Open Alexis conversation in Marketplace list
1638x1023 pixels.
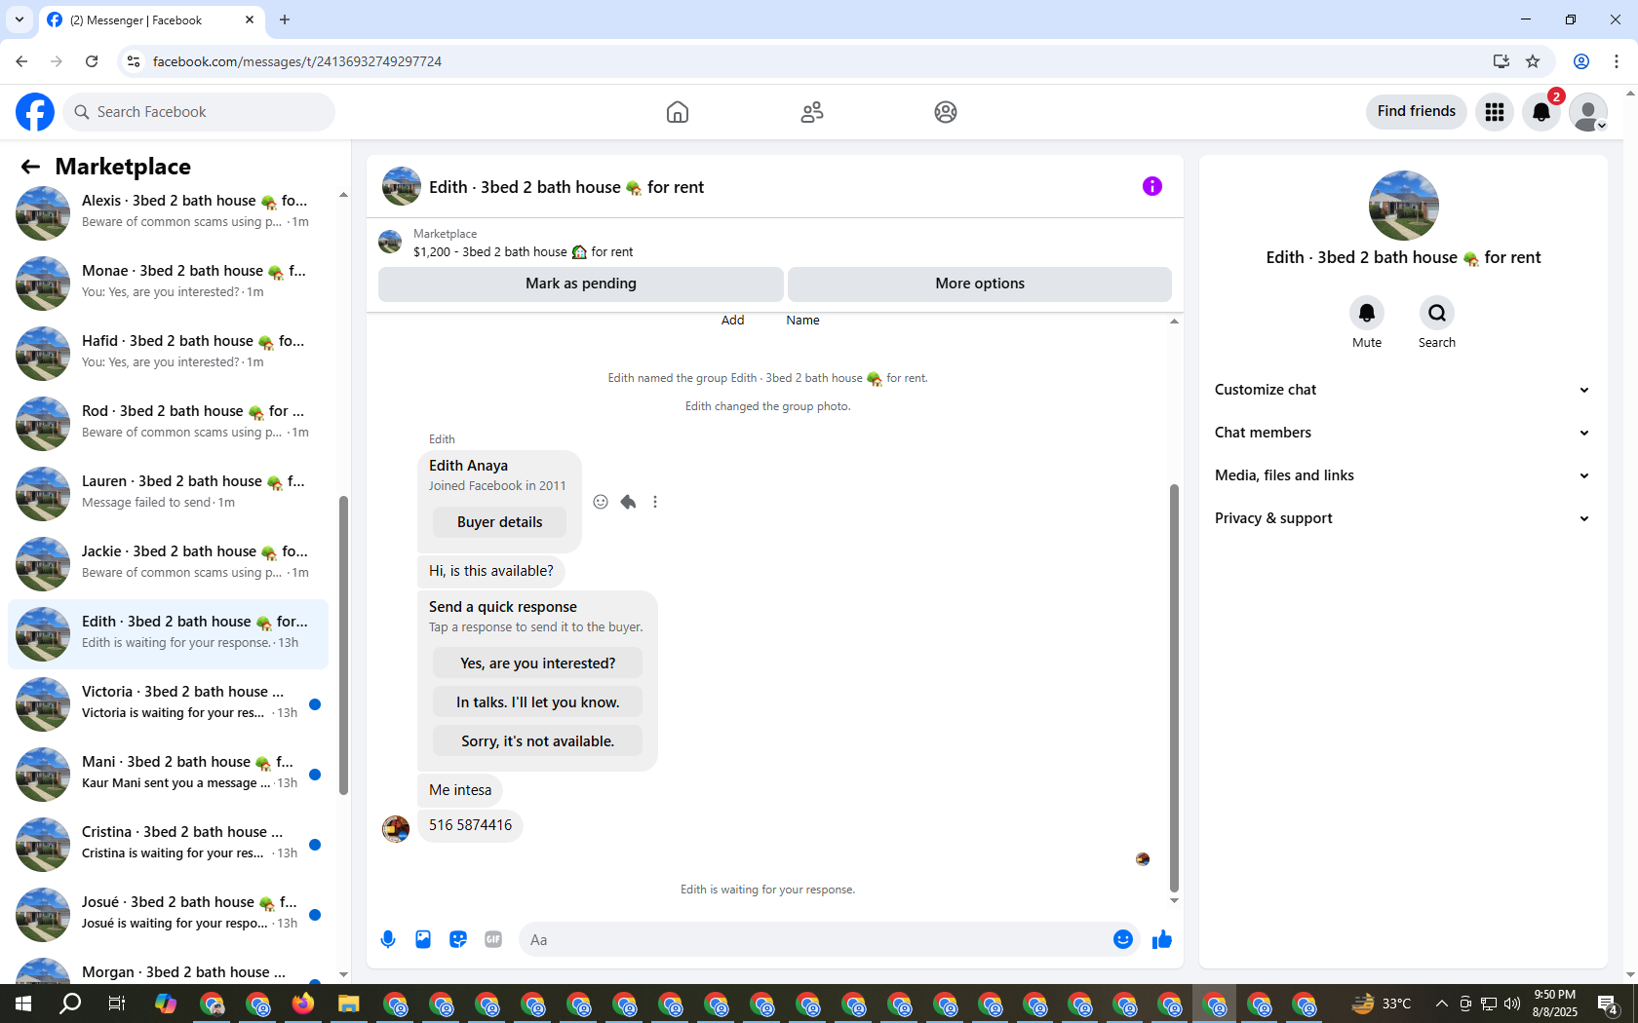168,211
